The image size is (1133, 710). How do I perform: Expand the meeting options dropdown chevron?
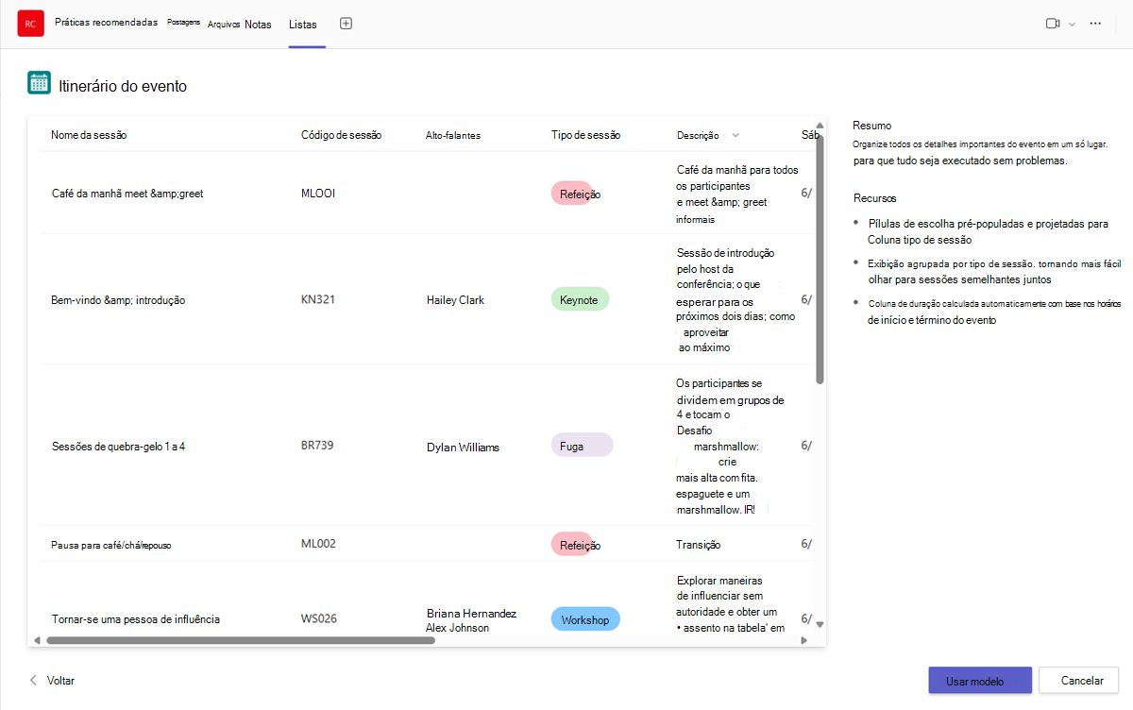coord(1072,25)
